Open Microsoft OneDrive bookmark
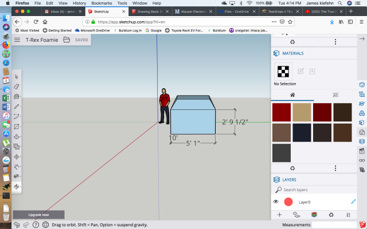Screen dimensions: 367x229 pos(92,30)
